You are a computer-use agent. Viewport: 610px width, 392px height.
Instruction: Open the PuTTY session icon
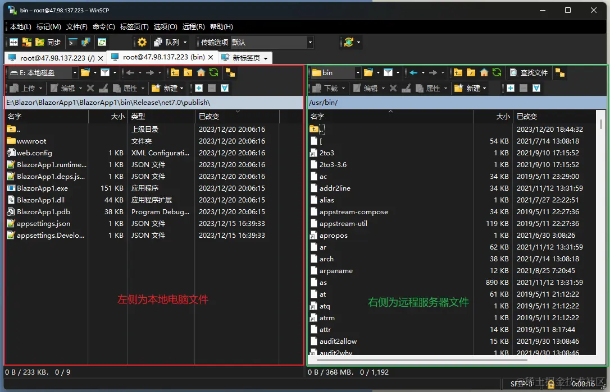click(x=85, y=43)
